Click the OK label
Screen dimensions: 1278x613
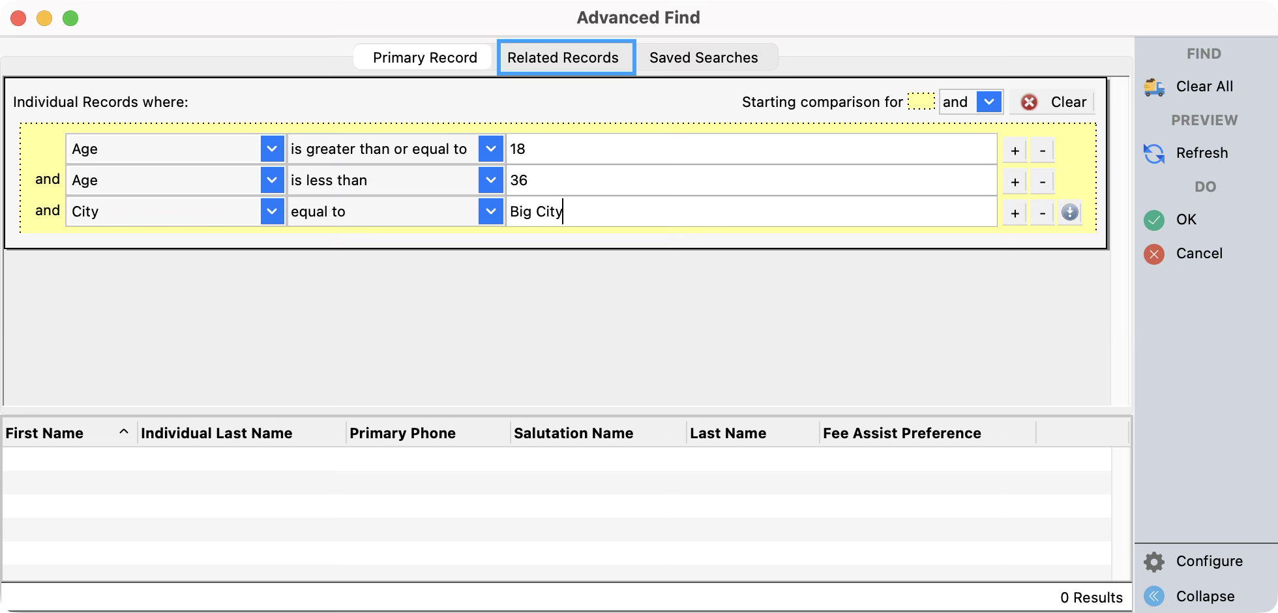click(1186, 220)
